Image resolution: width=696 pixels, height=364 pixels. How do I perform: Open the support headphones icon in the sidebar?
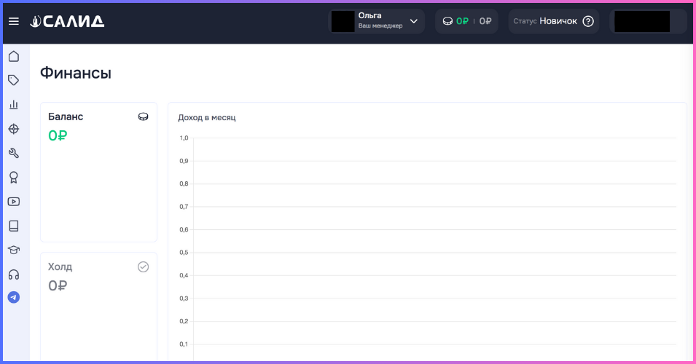(14, 274)
